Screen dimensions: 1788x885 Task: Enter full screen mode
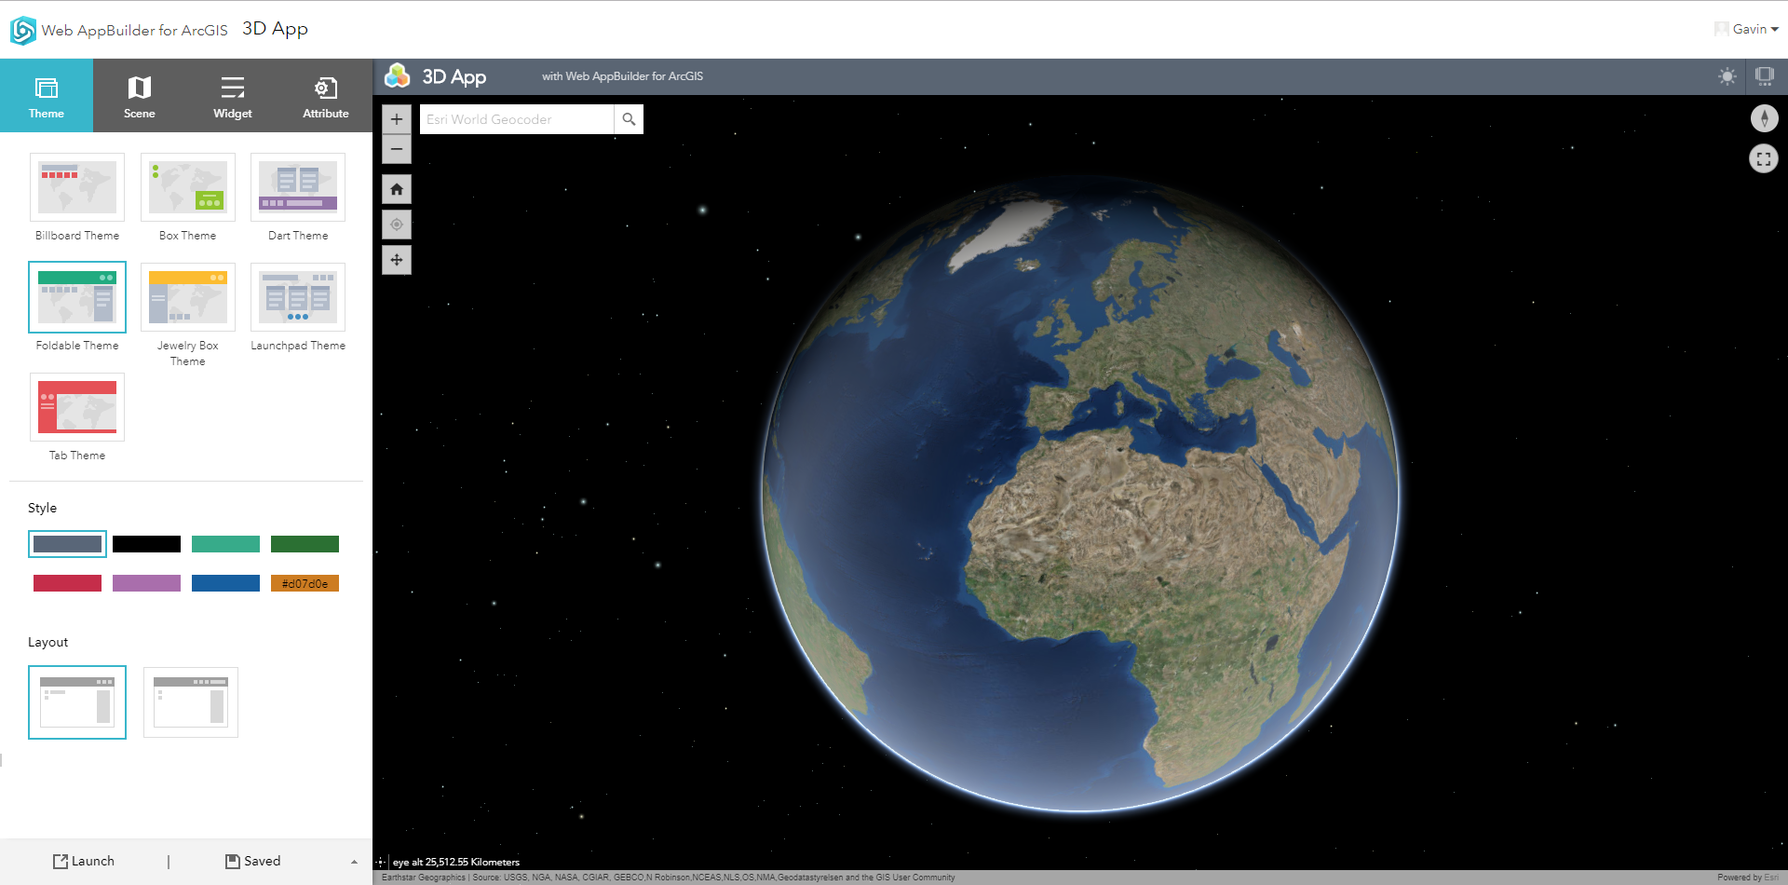(x=1764, y=159)
